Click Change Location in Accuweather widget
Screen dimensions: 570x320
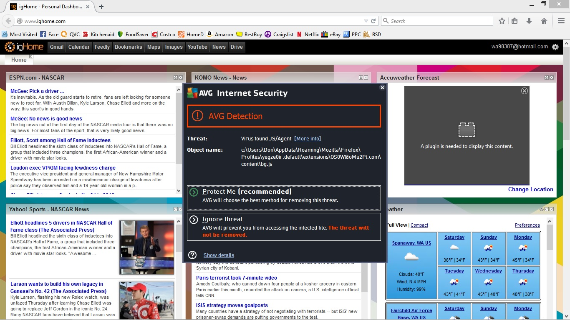pos(530,189)
